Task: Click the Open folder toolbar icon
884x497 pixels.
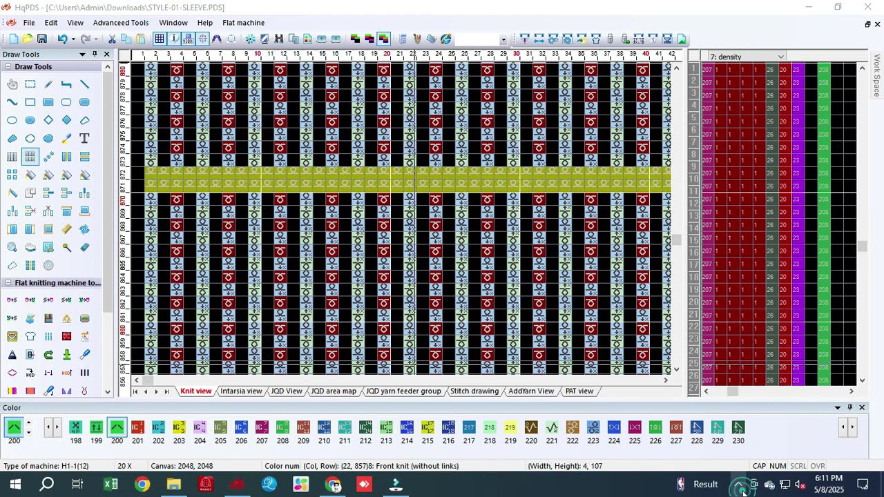Action: (x=28, y=39)
